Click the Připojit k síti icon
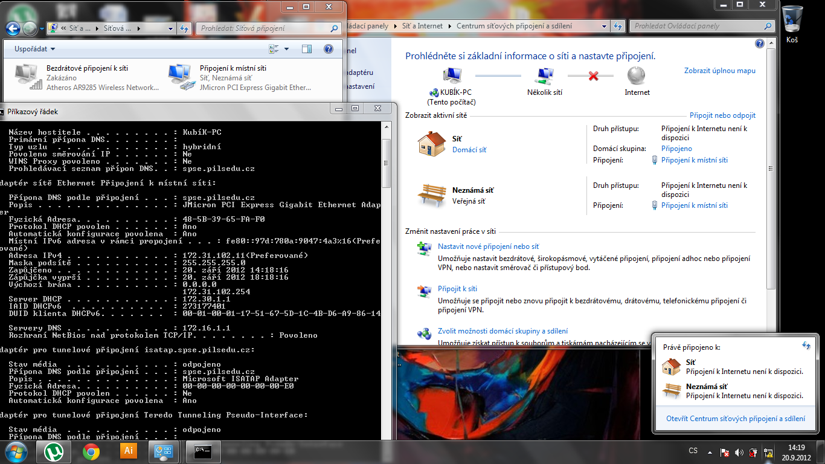 pos(425,292)
